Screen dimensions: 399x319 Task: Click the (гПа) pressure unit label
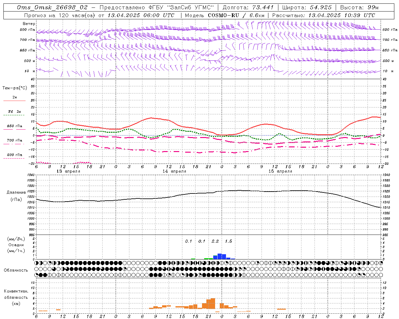pyautogui.click(x=16, y=200)
